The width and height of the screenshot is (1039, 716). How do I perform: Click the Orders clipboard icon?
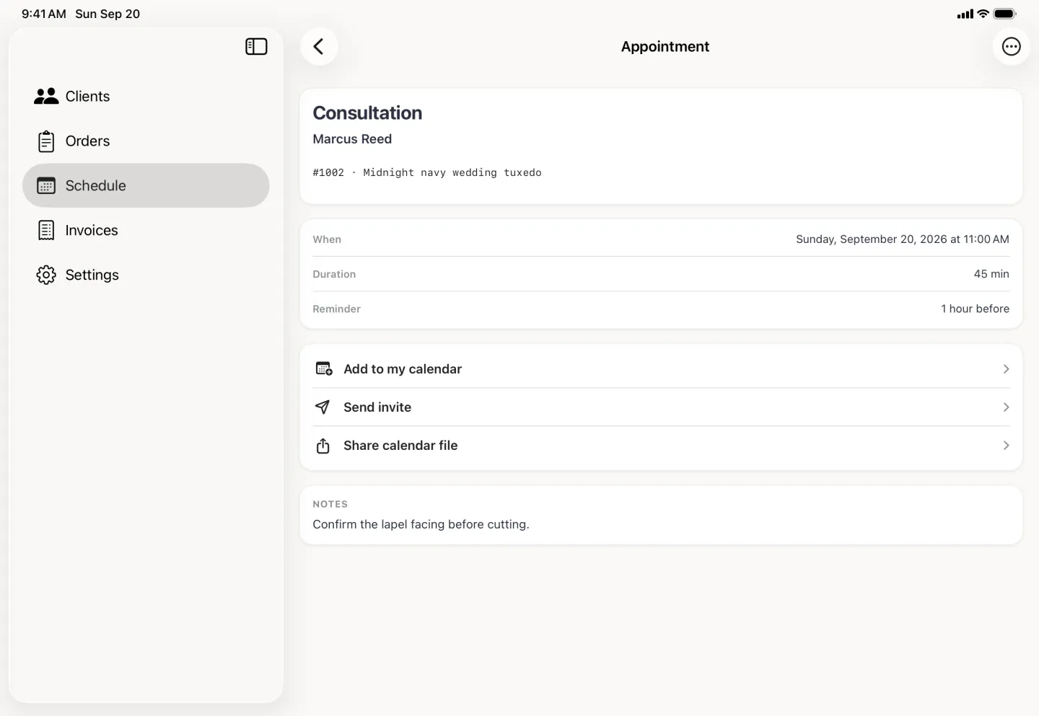pyautogui.click(x=46, y=141)
